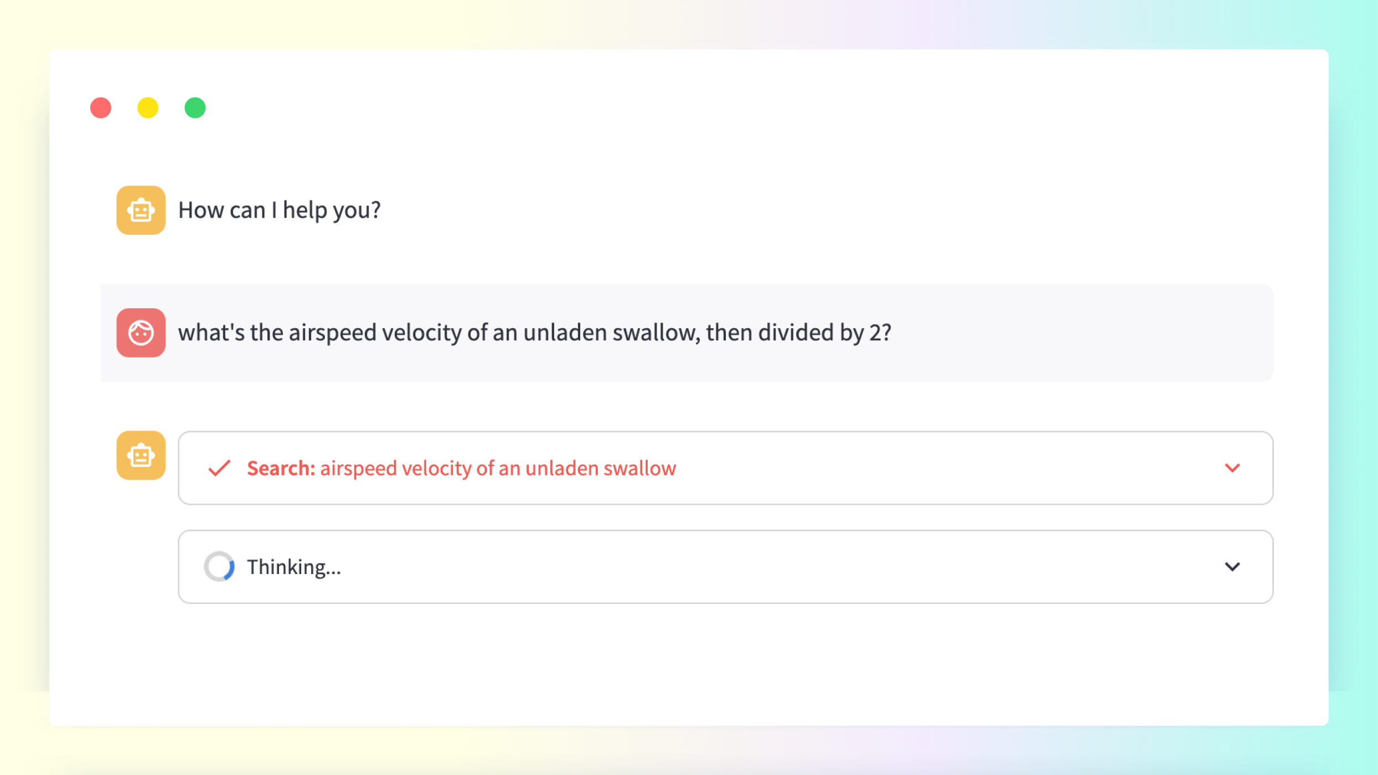1378x775 pixels.
Task: Collapse the Search step using its chevron
Action: 1233,468
